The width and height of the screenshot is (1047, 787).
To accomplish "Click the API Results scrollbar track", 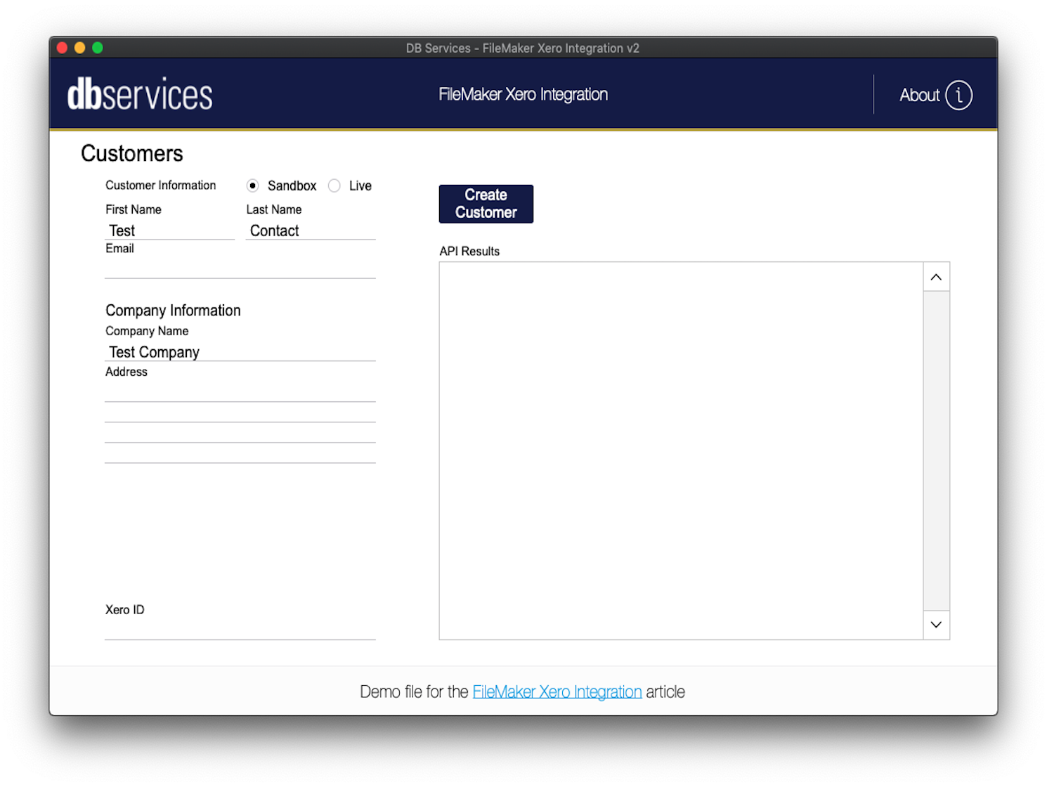I will point(936,450).
